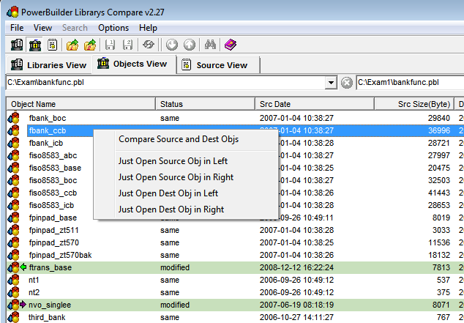This screenshot has height=323, width=464.
Task: Select the modified ftrans_base row
Action: click(235, 267)
